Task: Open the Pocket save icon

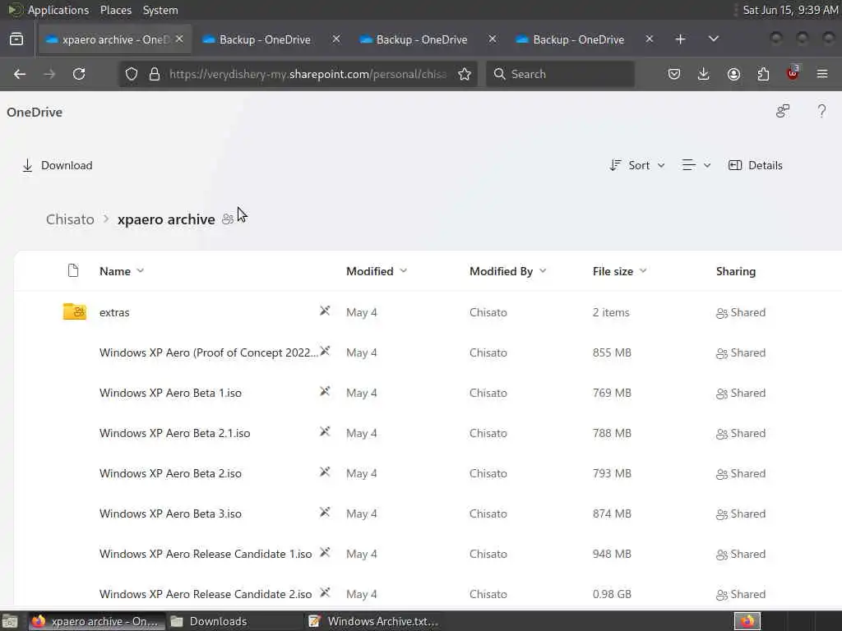Action: point(674,74)
